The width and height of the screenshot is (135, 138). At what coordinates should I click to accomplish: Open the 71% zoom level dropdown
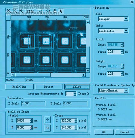click(40, 11)
